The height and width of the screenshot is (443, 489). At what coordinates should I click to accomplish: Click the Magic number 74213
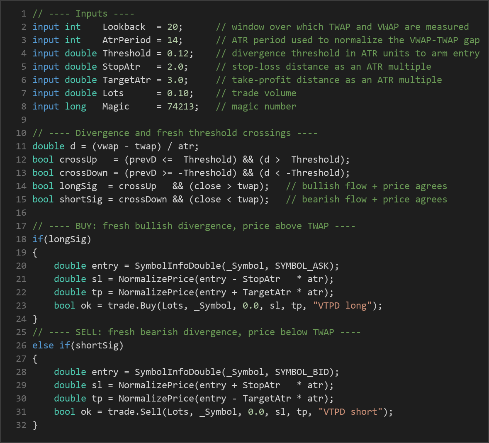pyautogui.click(x=180, y=106)
